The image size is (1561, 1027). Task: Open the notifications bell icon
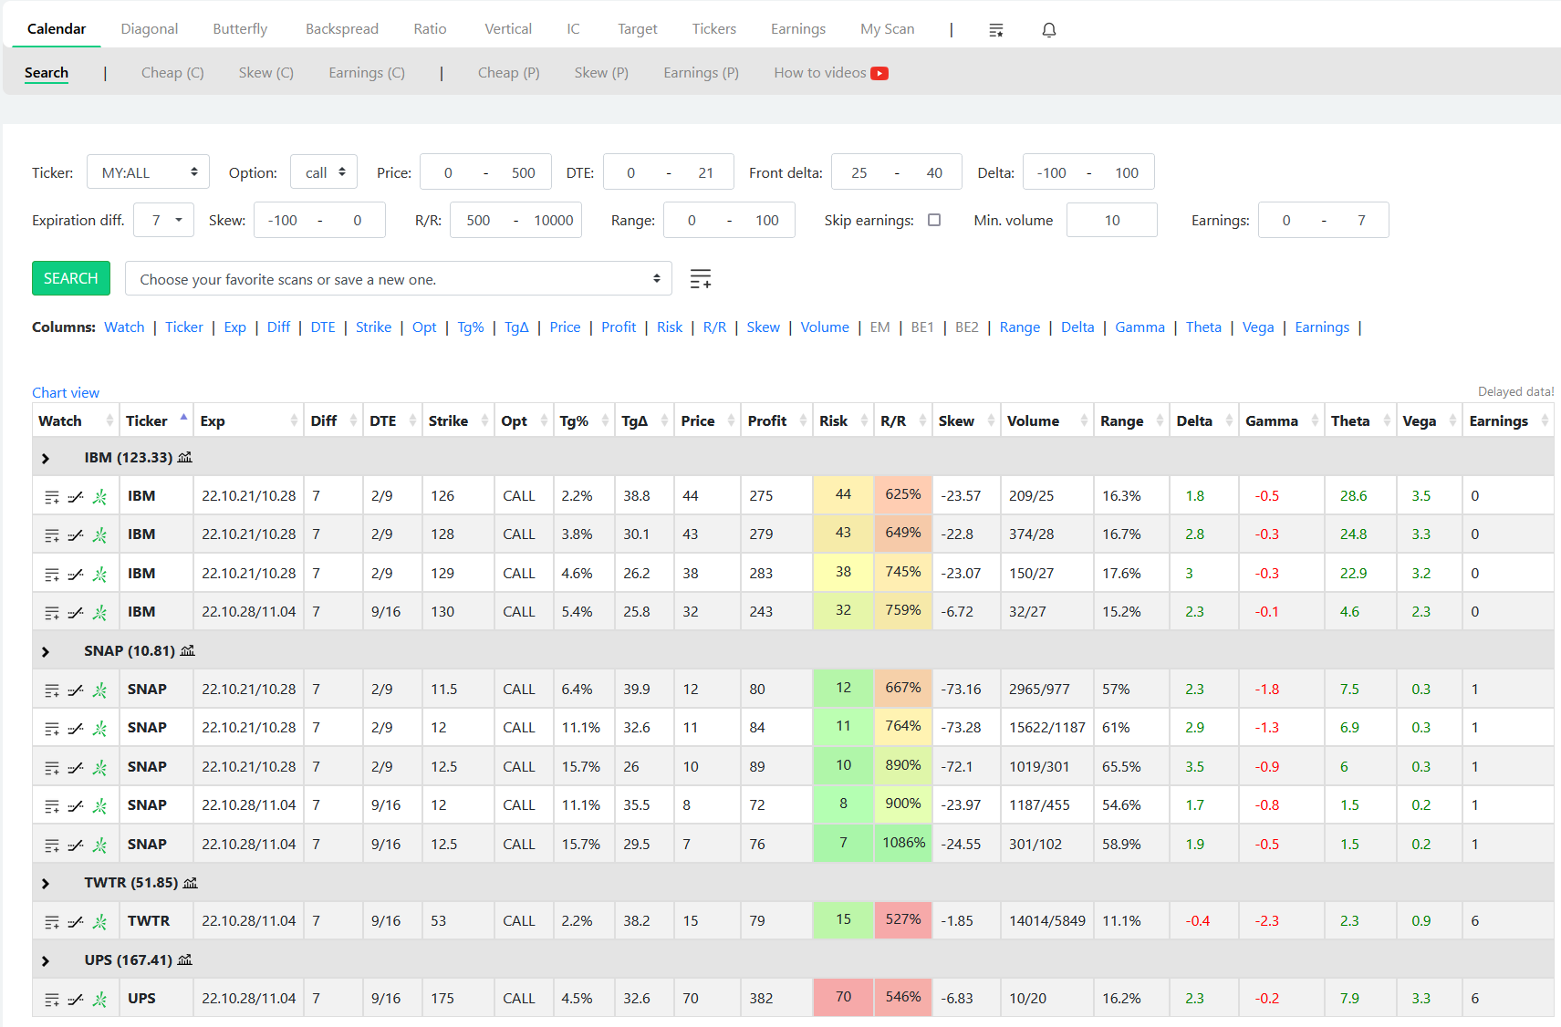[1049, 30]
